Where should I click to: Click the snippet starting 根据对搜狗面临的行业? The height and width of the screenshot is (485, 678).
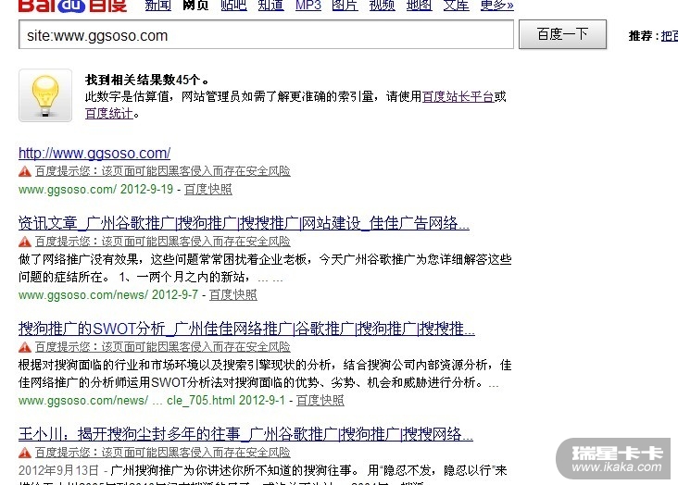265,374
